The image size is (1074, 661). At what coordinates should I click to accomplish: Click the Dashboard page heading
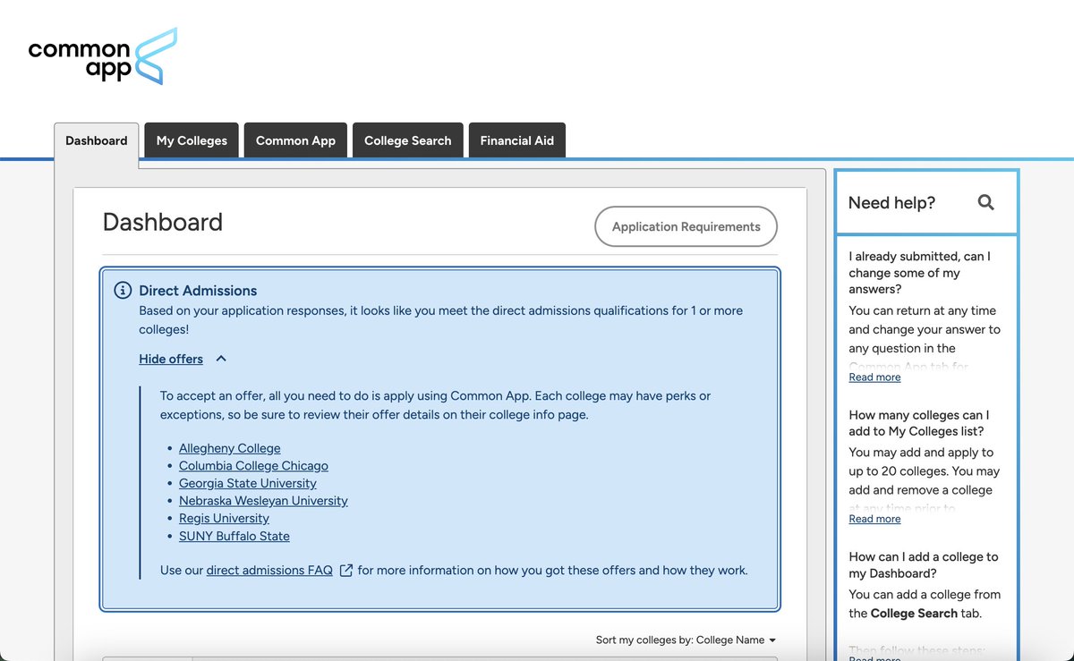coord(163,222)
